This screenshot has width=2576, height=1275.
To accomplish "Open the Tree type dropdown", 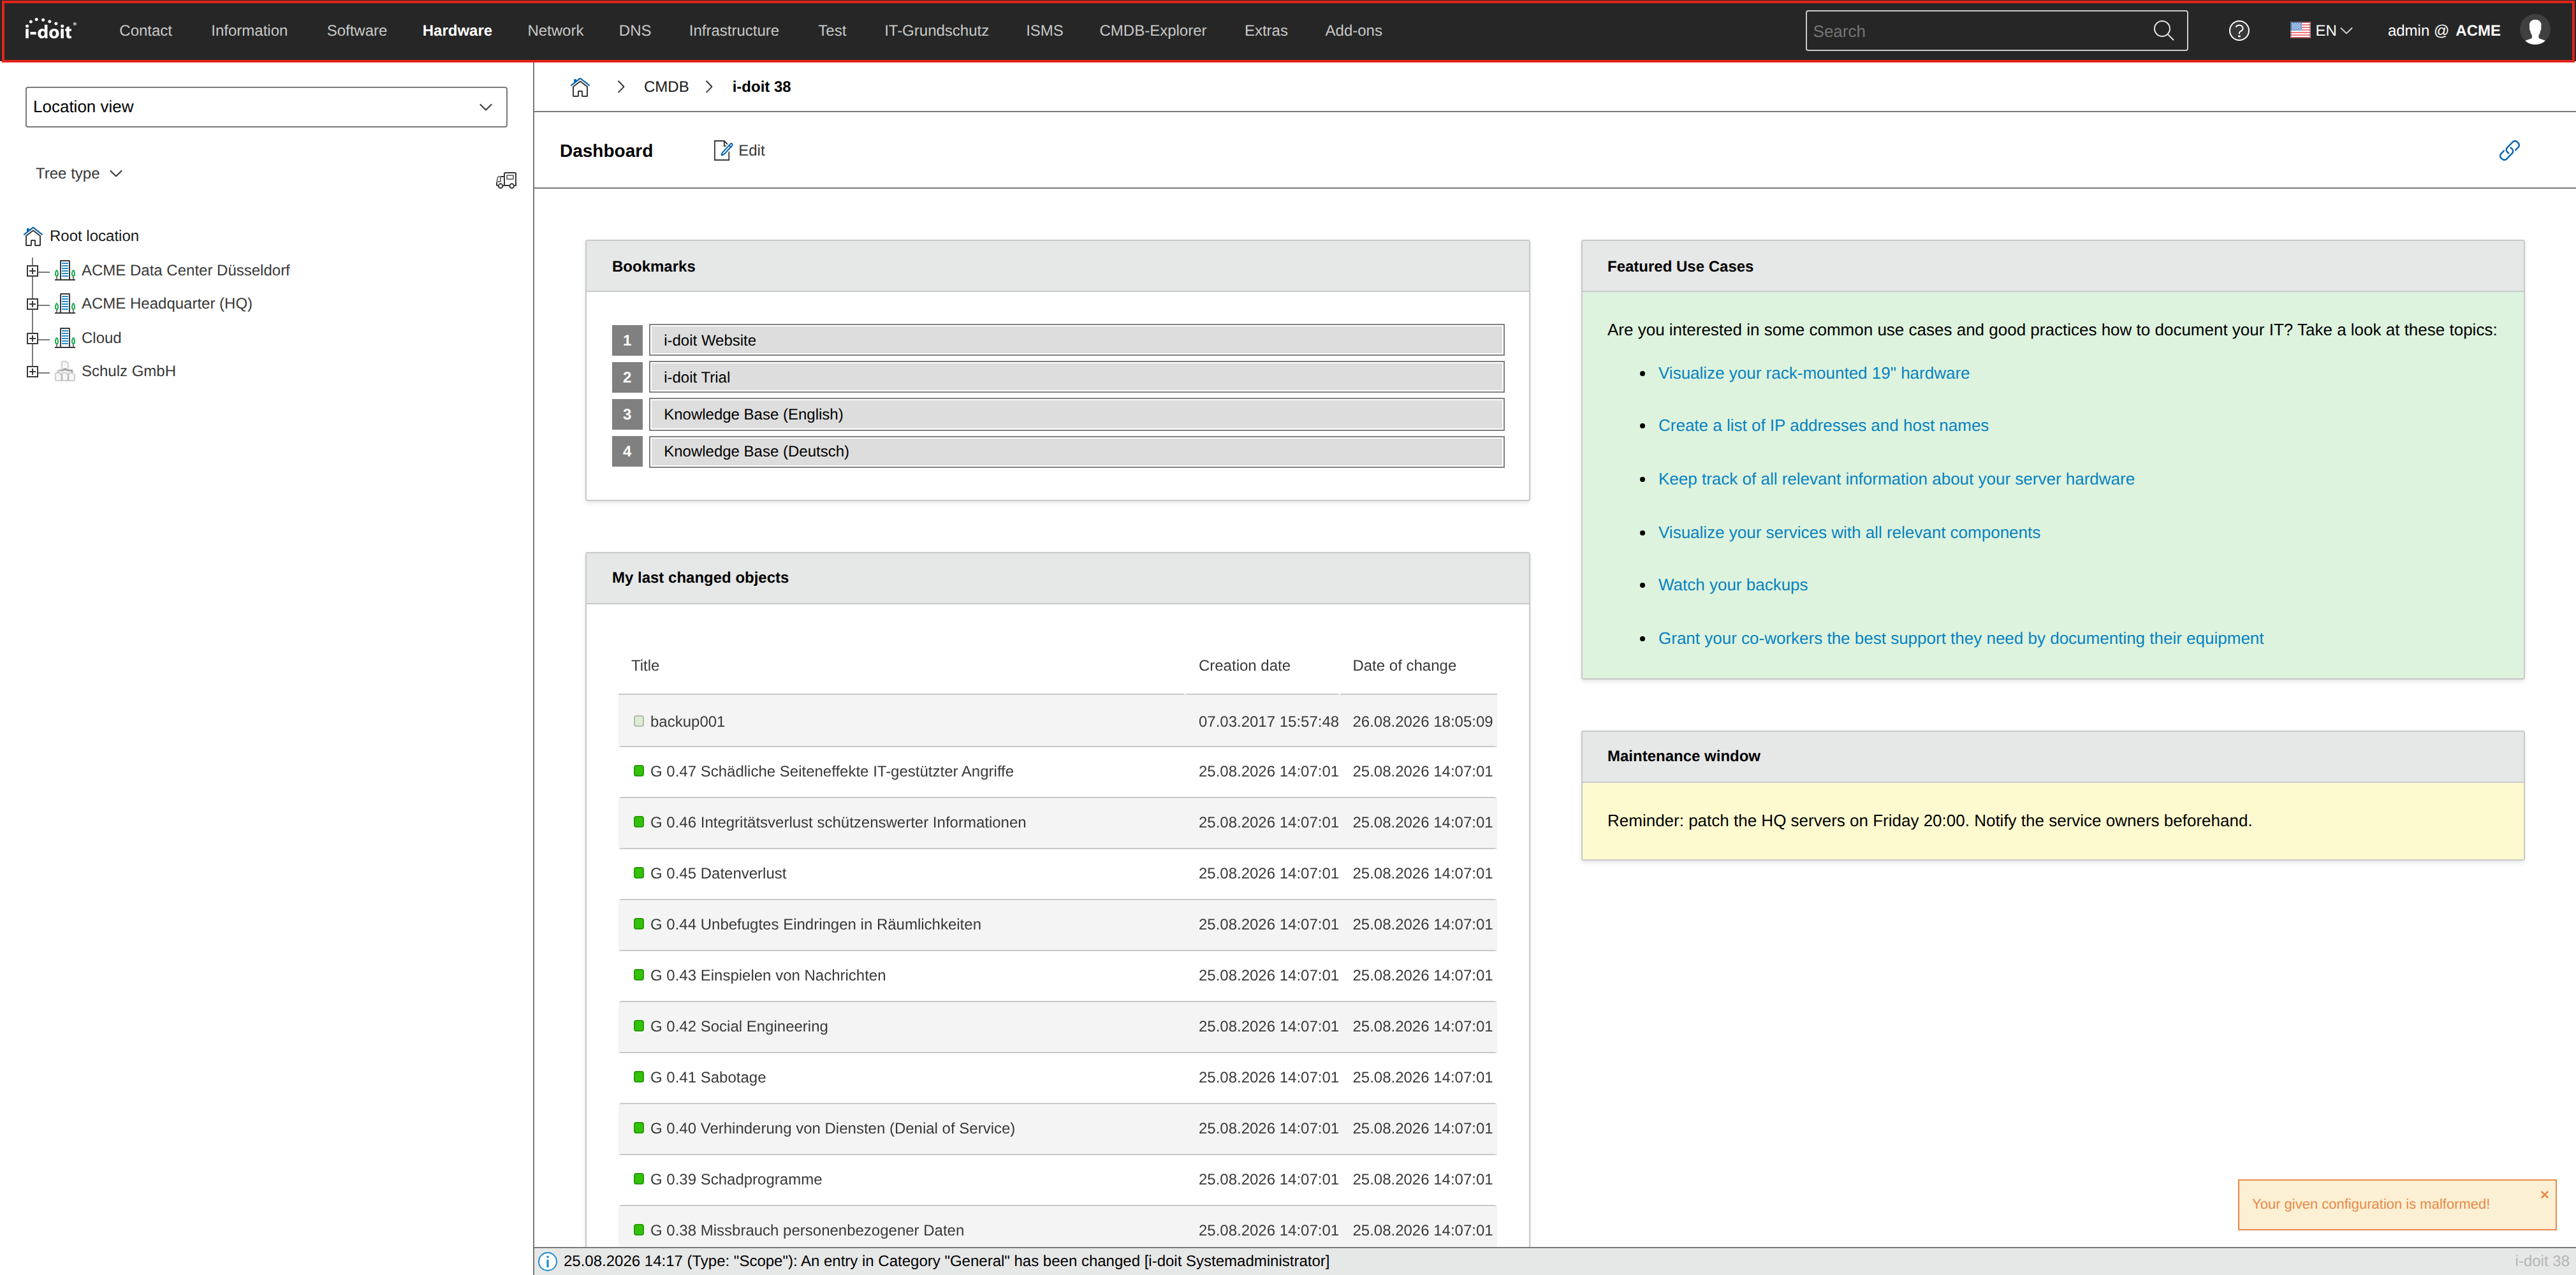I will point(79,173).
